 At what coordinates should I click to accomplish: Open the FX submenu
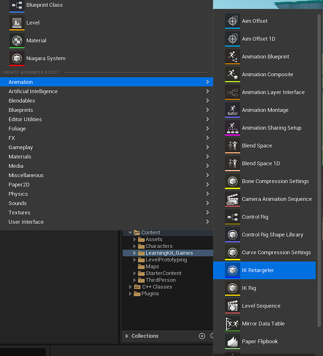pyautogui.click(x=107, y=138)
